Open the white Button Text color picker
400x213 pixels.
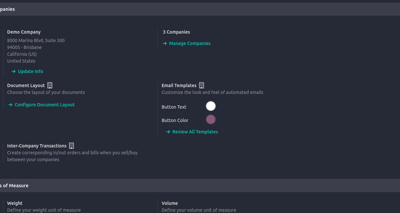point(211,106)
